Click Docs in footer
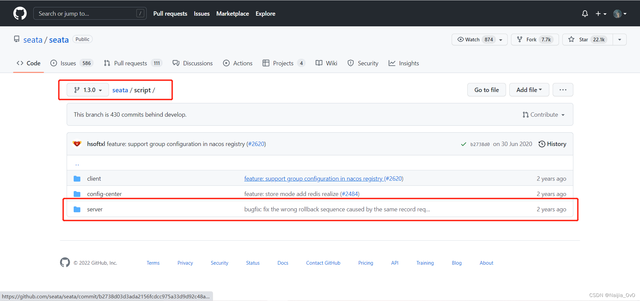Screen dimensions: 640x301 [x=283, y=263]
